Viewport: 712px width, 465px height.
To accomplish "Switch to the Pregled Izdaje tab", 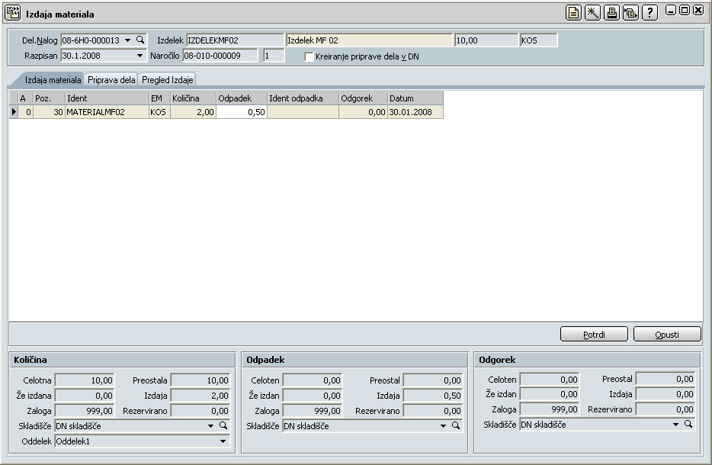I will [167, 79].
